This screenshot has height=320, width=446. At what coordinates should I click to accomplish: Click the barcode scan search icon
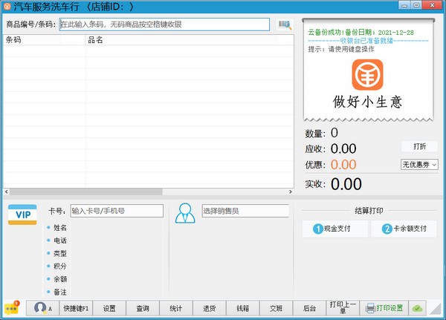(x=285, y=25)
